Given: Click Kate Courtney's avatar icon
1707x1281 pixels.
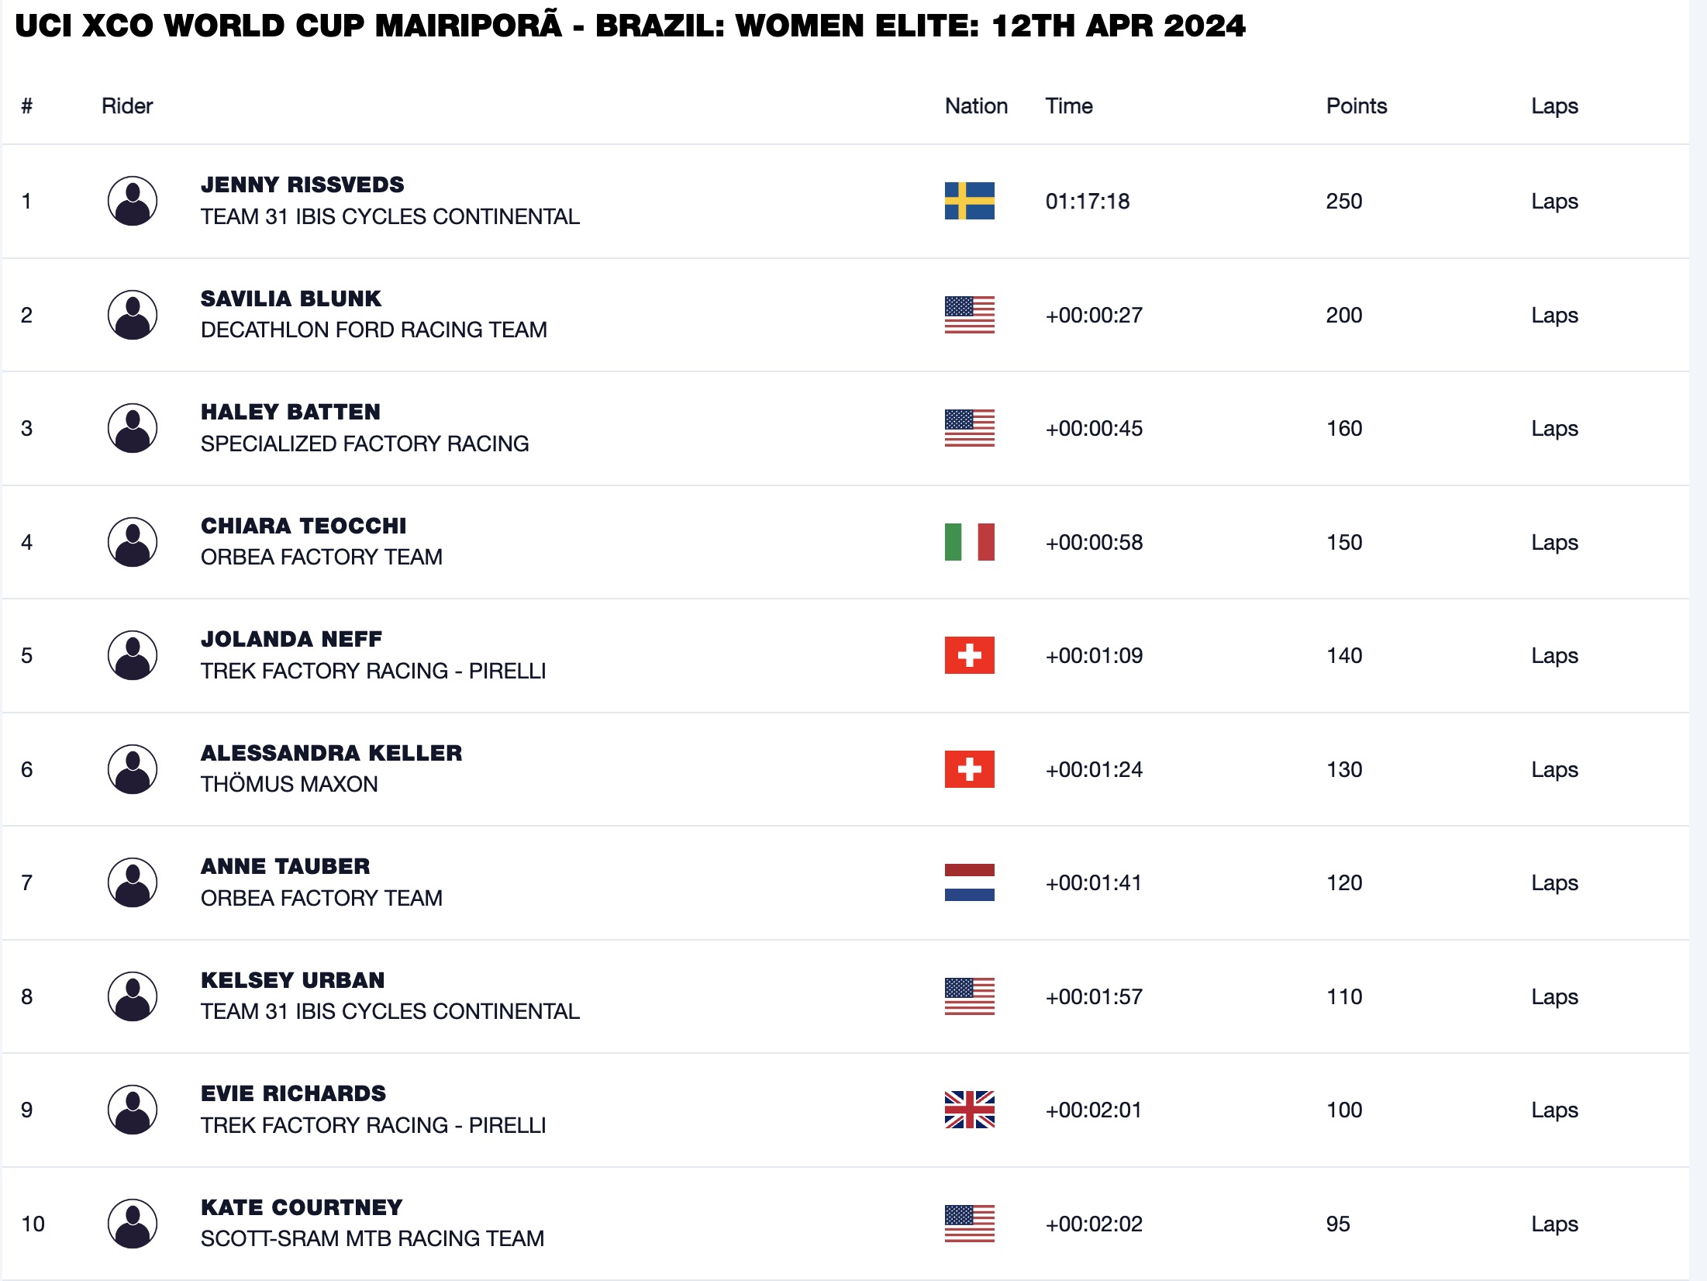Looking at the screenshot, I should 133,1224.
